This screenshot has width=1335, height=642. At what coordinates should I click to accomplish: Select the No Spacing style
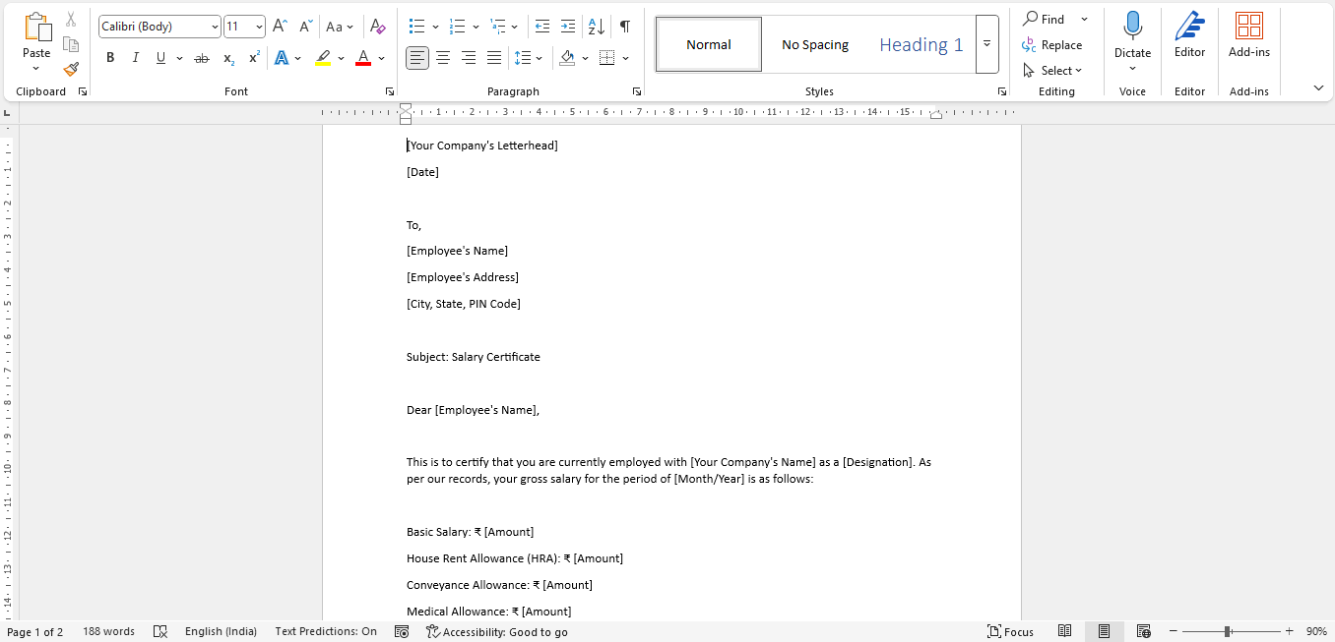[x=815, y=44]
